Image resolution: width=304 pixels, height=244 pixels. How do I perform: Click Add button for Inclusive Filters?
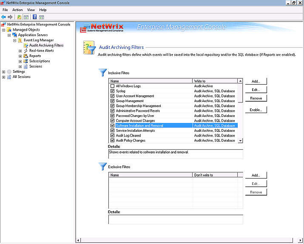[256, 81]
